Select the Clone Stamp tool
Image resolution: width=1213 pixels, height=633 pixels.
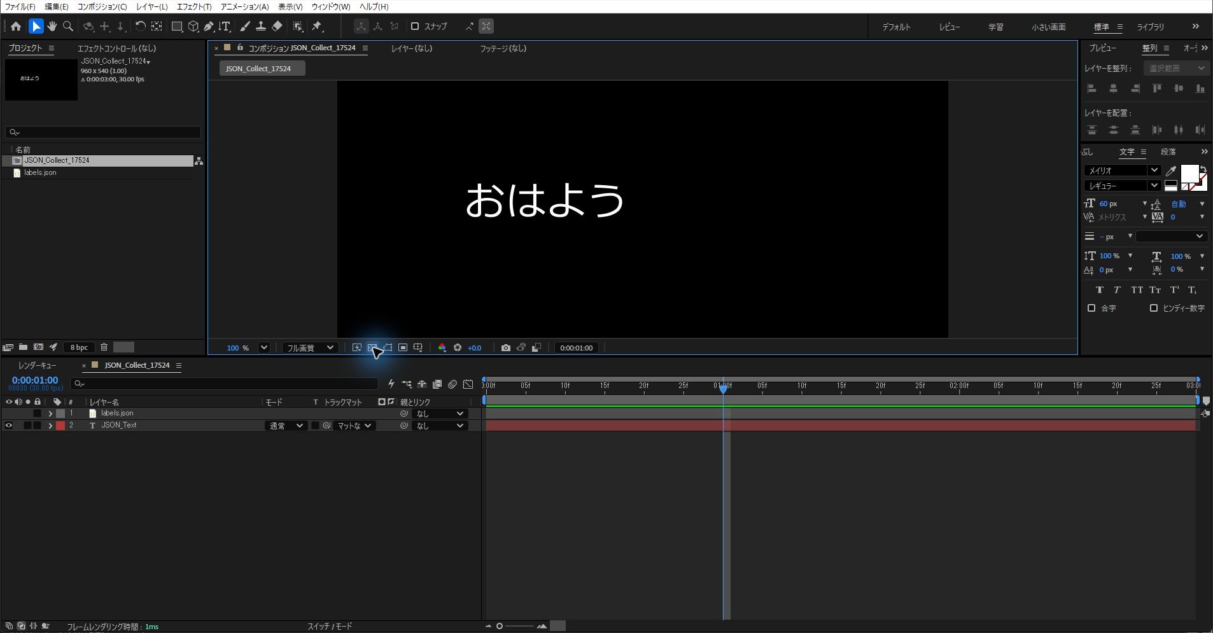click(x=261, y=26)
